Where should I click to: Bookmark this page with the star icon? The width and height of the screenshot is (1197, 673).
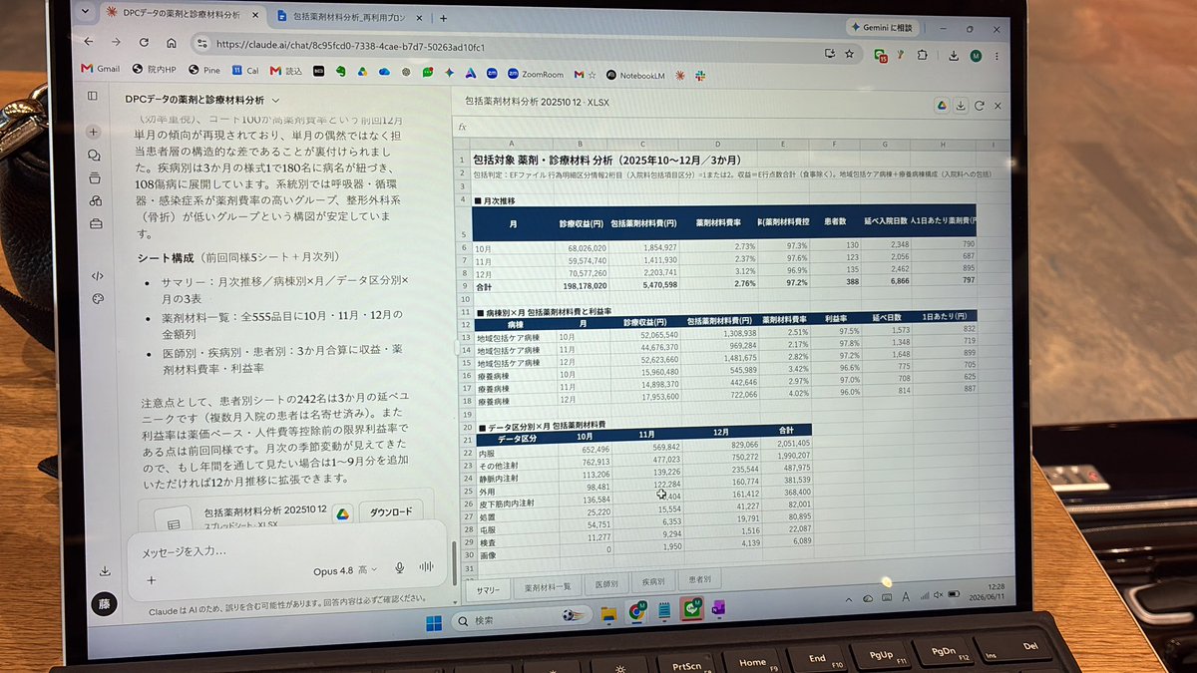coord(849,54)
